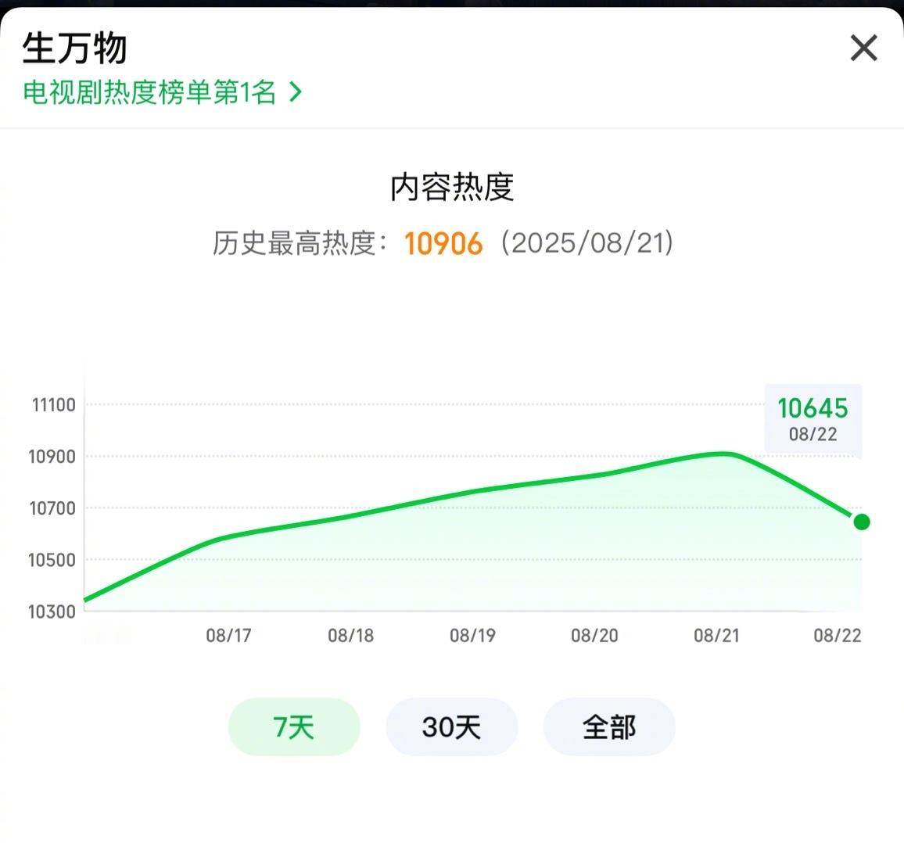Click the 08/17 x-axis label

[229, 636]
